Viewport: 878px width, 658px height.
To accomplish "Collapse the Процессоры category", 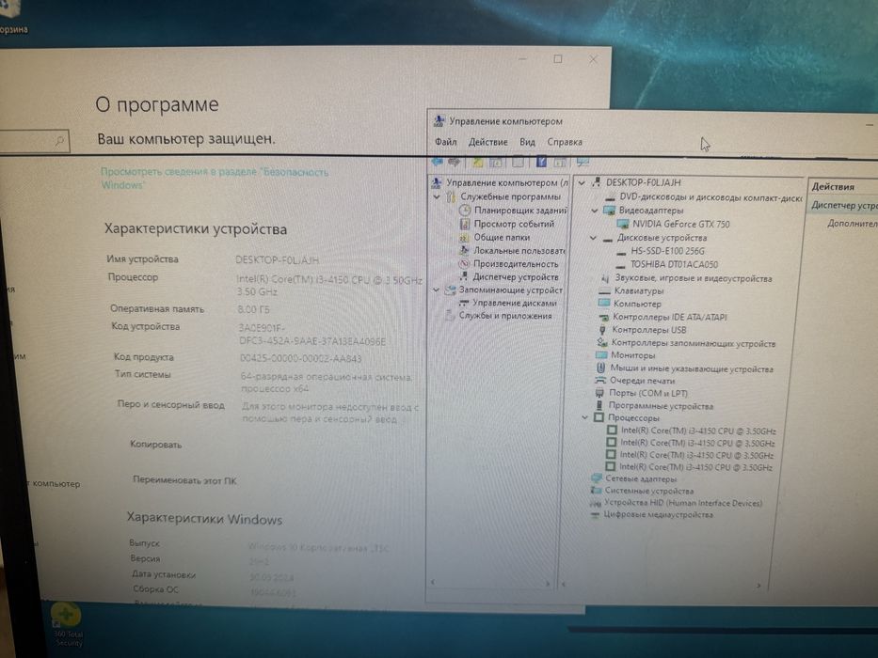I will tap(585, 417).
